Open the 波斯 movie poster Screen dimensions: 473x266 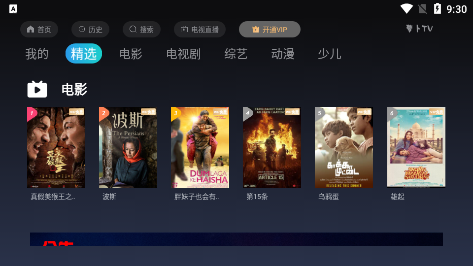coord(128,147)
